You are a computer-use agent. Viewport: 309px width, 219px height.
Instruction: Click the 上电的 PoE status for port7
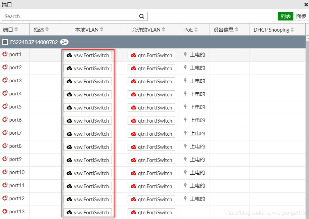[x=197, y=133]
